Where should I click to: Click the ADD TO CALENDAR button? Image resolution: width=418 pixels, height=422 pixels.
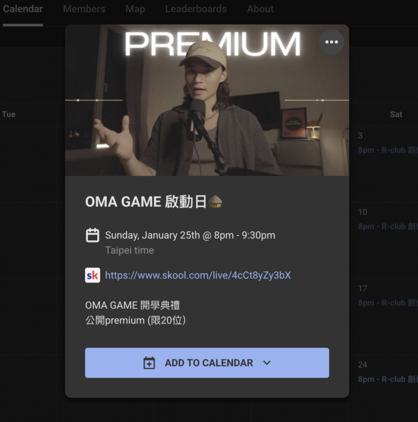coord(207,363)
